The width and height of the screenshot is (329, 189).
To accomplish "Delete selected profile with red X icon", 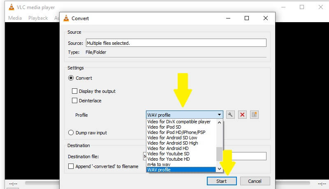I will pos(242,115).
